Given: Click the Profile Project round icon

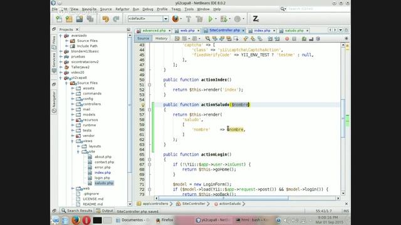Looking at the screenshot, I should 237,19.
